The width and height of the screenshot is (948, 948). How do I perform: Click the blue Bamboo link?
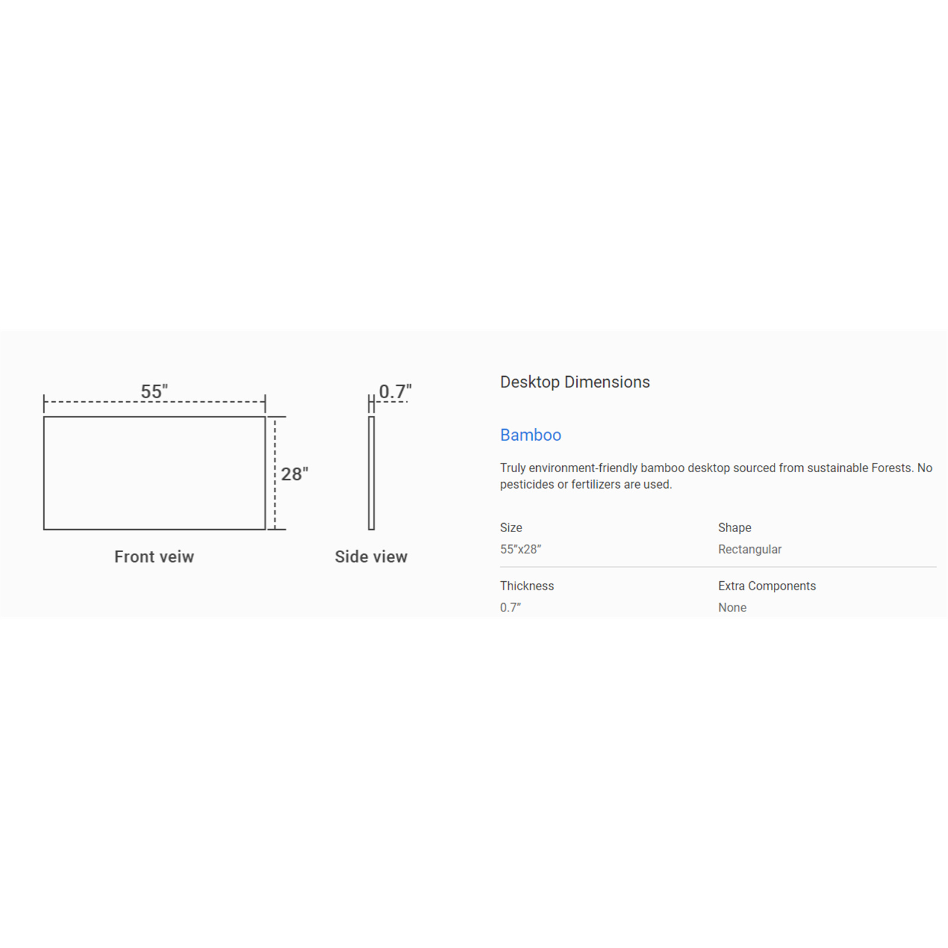coord(530,435)
